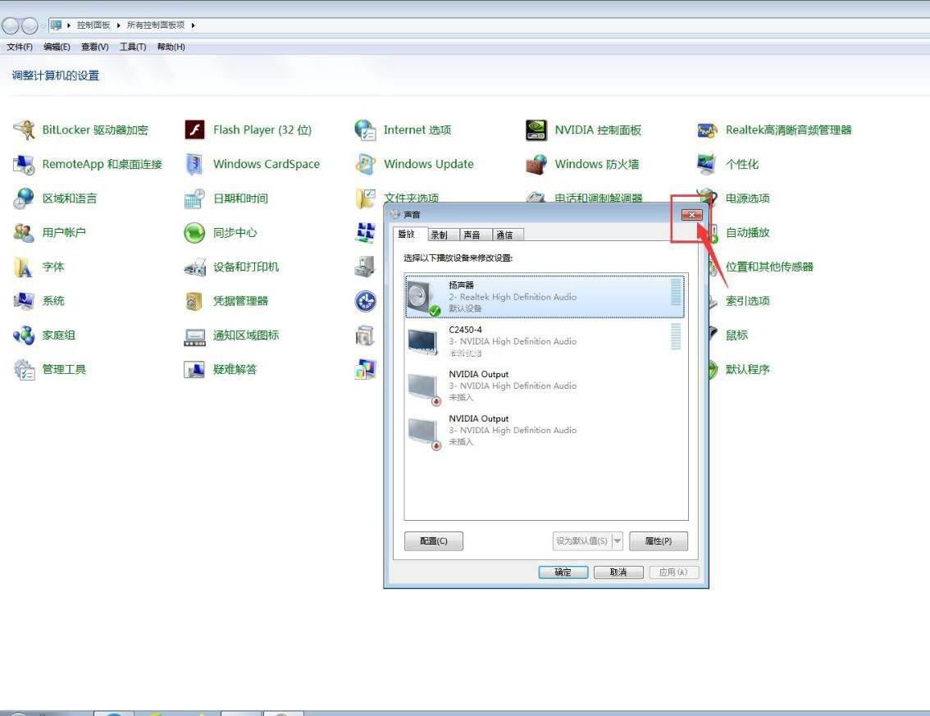
Task: Click the 属性(P) button
Action: pos(659,541)
